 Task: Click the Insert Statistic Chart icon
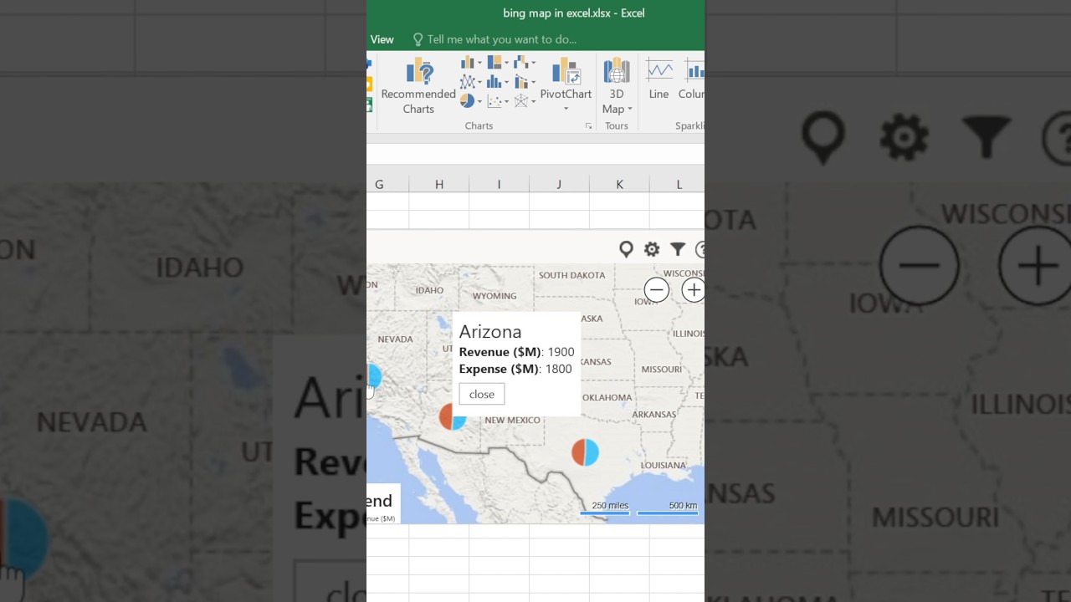[x=494, y=82]
